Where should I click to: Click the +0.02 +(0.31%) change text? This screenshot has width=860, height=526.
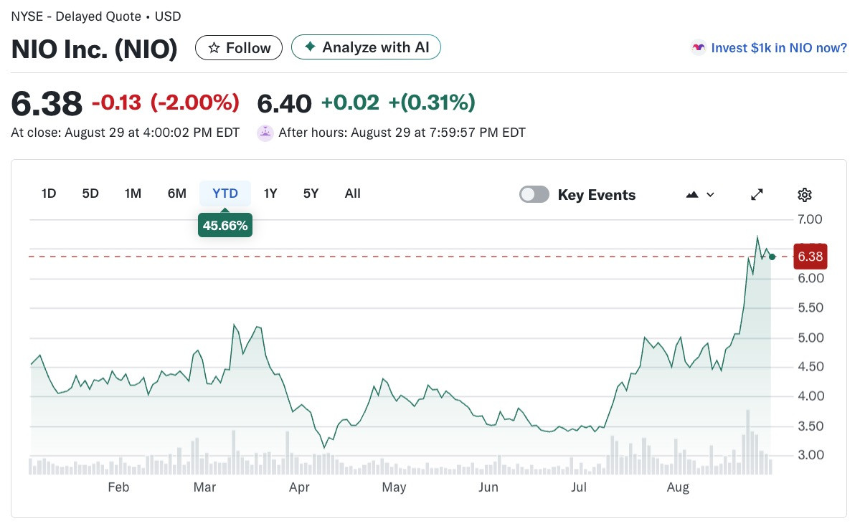(x=398, y=102)
